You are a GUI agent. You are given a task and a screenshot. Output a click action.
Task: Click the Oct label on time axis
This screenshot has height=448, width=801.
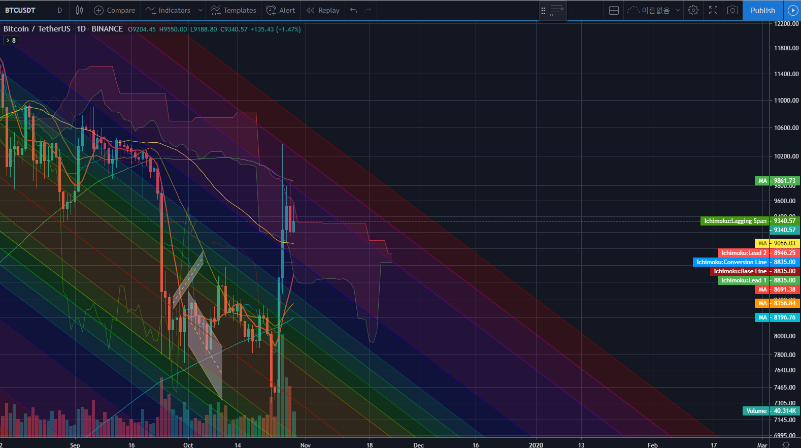pos(188,445)
